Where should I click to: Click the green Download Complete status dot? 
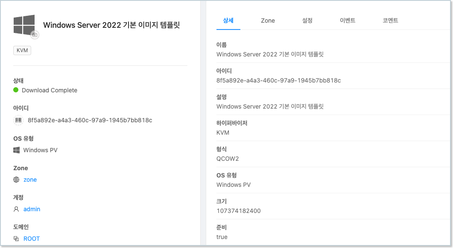(x=16, y=90)
